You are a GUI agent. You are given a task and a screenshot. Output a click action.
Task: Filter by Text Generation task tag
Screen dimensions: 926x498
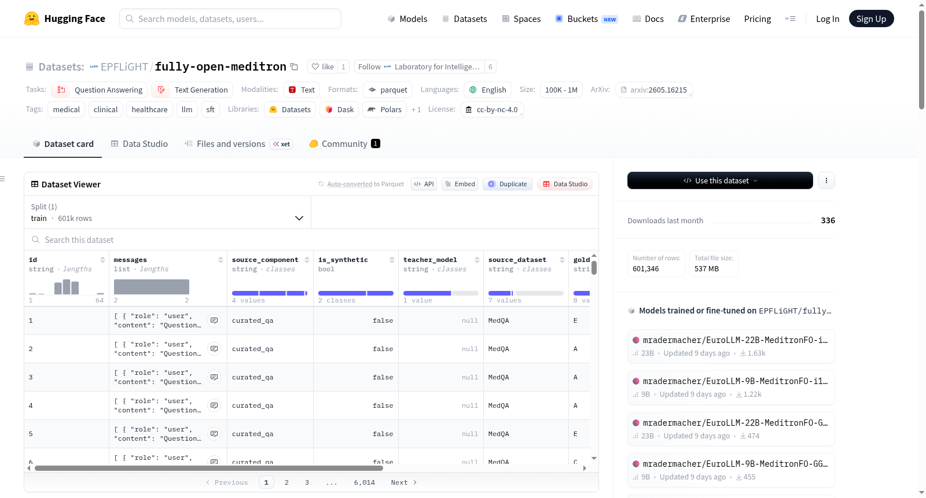pos(192,90)
